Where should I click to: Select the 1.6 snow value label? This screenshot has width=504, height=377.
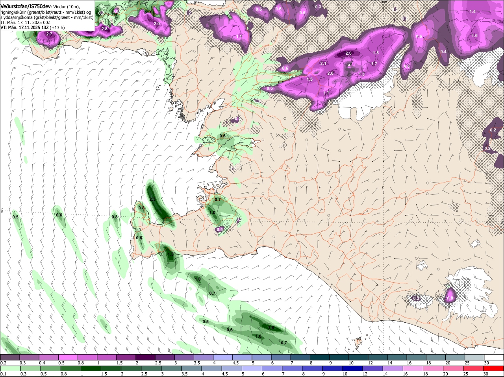pos(475,36)
